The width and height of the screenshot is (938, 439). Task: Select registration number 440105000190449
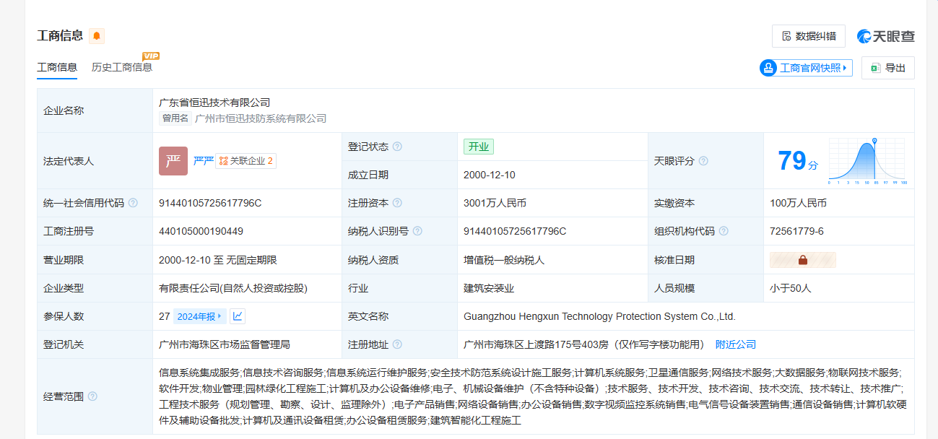[201, 231]
